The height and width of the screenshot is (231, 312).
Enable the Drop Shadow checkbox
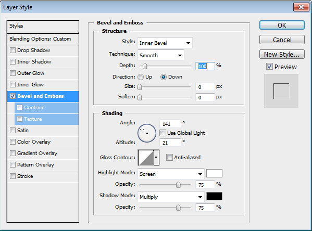coord(13,50)
